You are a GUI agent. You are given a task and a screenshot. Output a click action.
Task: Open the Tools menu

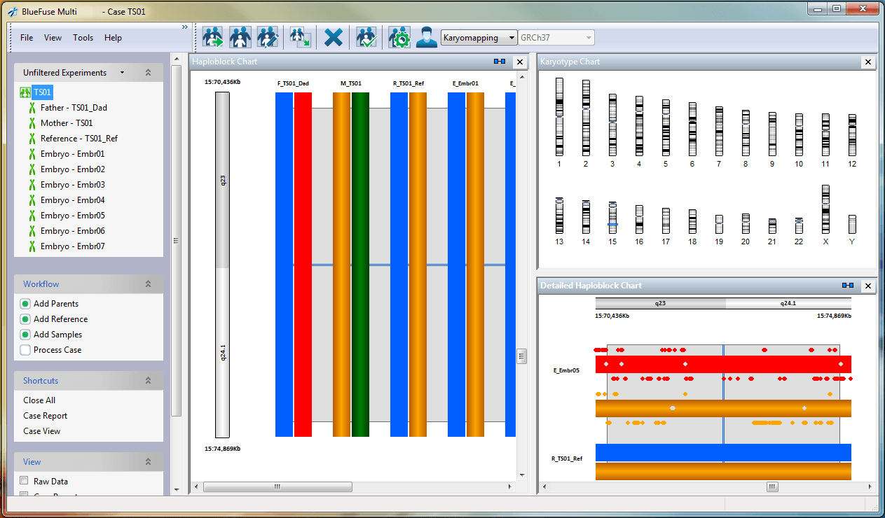click(83, 38)
